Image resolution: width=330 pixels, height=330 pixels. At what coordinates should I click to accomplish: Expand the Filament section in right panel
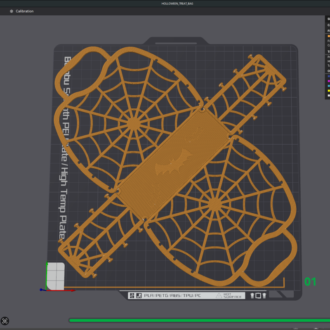click(x=328, y=31)
